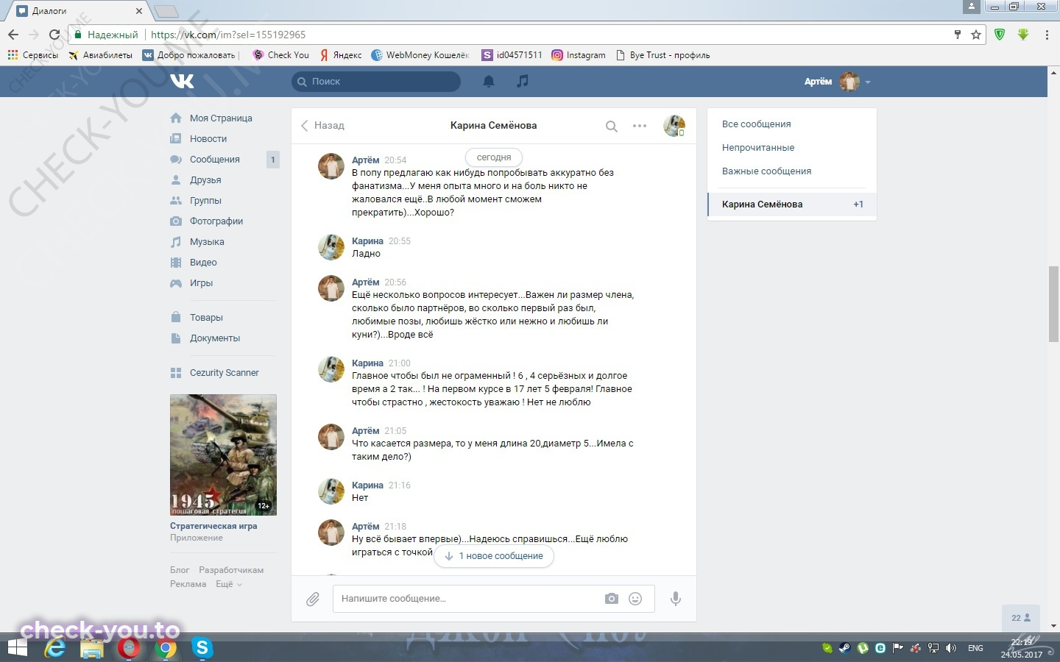
Task: Open Фотографии in left menu
Action: (216, 221)
